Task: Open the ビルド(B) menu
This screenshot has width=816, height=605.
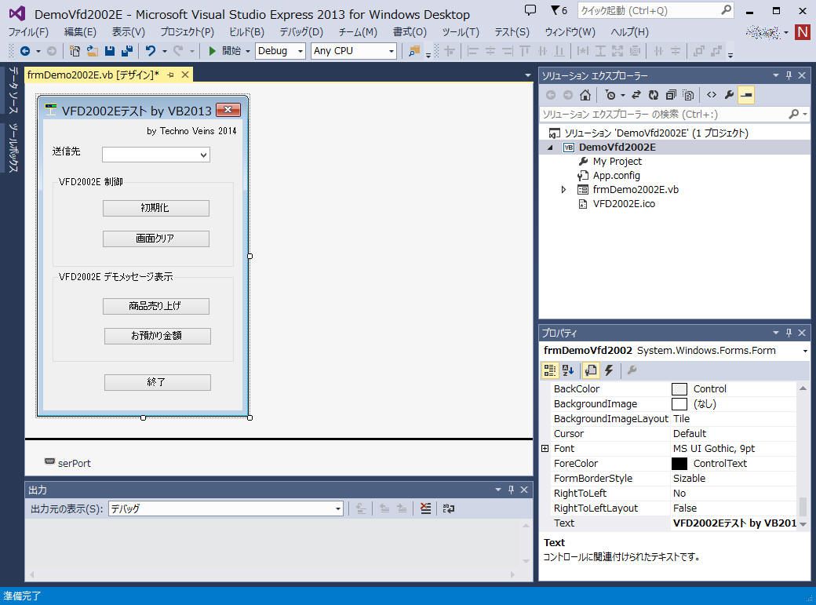Action: coord(246,31)
